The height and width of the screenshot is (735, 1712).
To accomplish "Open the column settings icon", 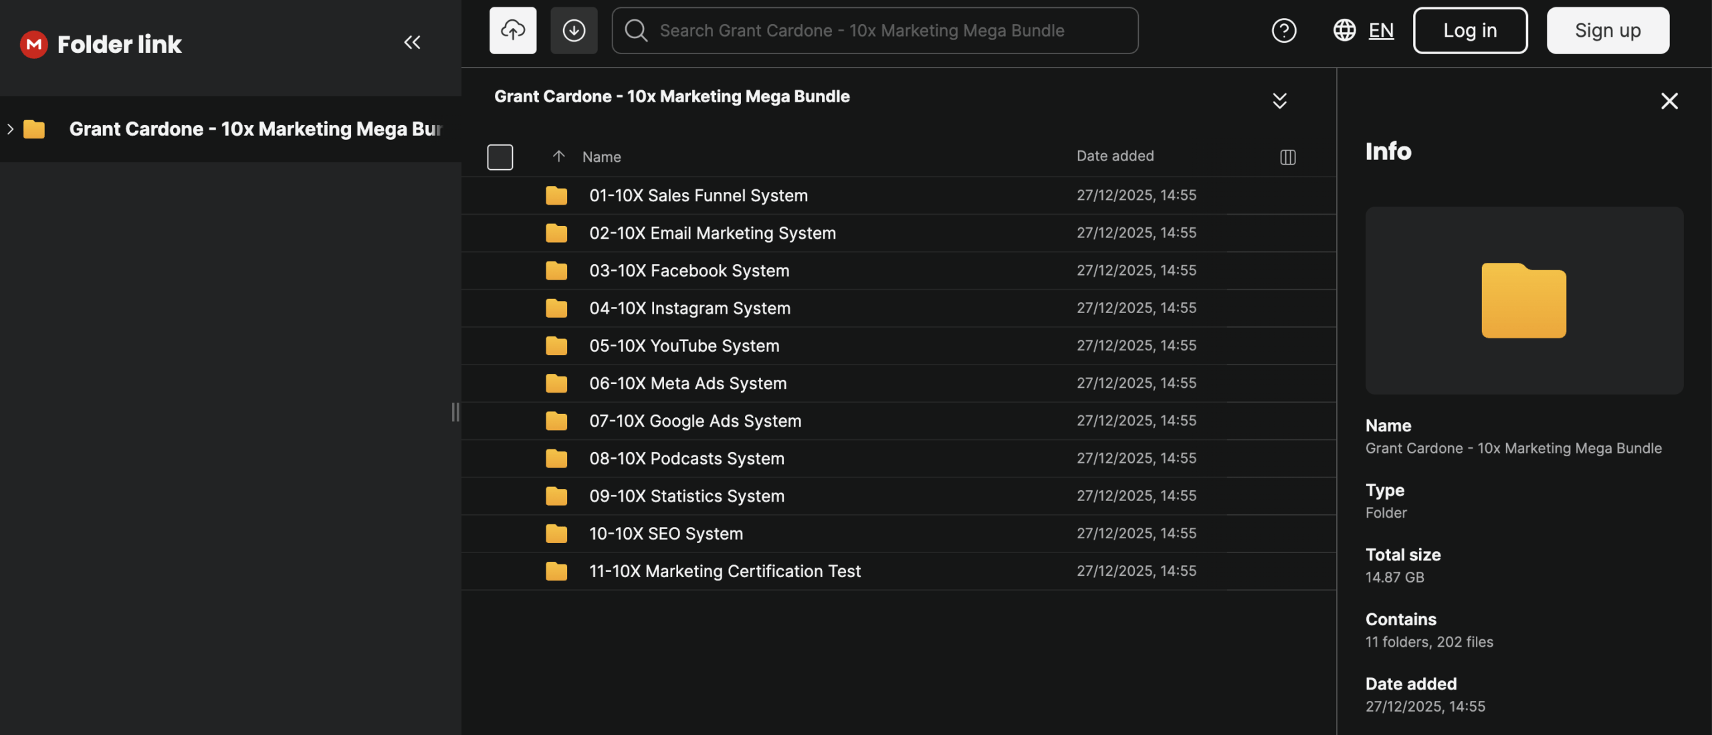I will pos(1287,157).
